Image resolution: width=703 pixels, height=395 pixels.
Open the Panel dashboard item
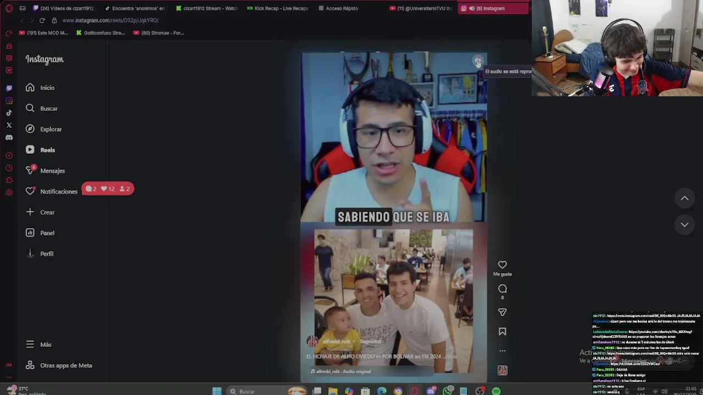[40, 233]
